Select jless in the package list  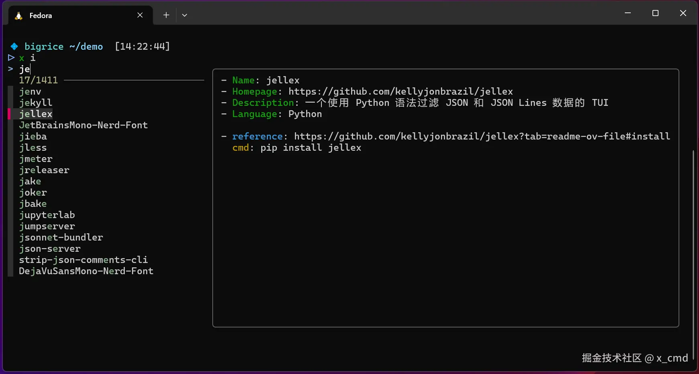click(33, 148)
